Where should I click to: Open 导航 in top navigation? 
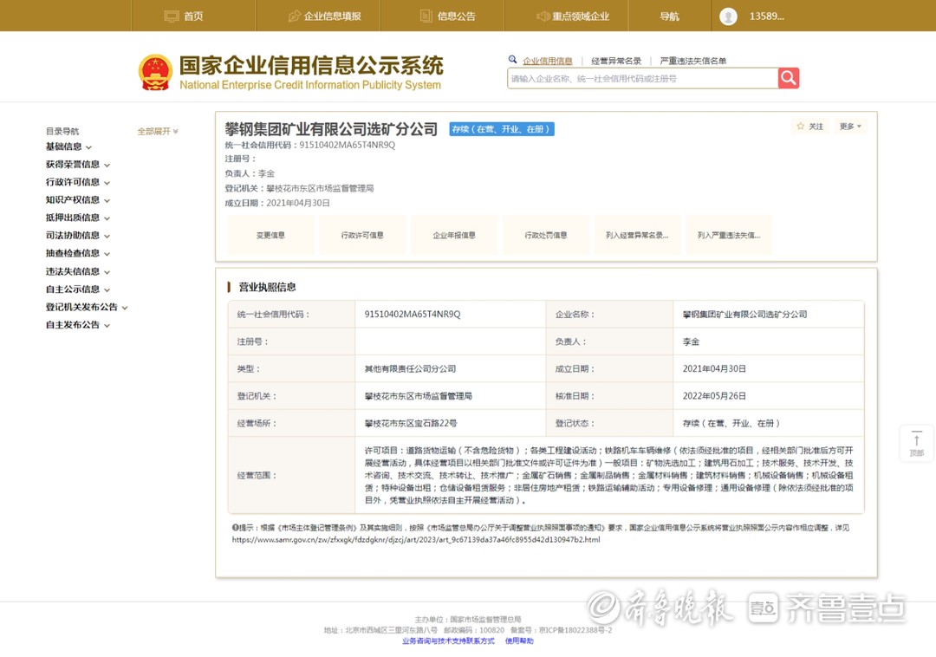[669, 16]
